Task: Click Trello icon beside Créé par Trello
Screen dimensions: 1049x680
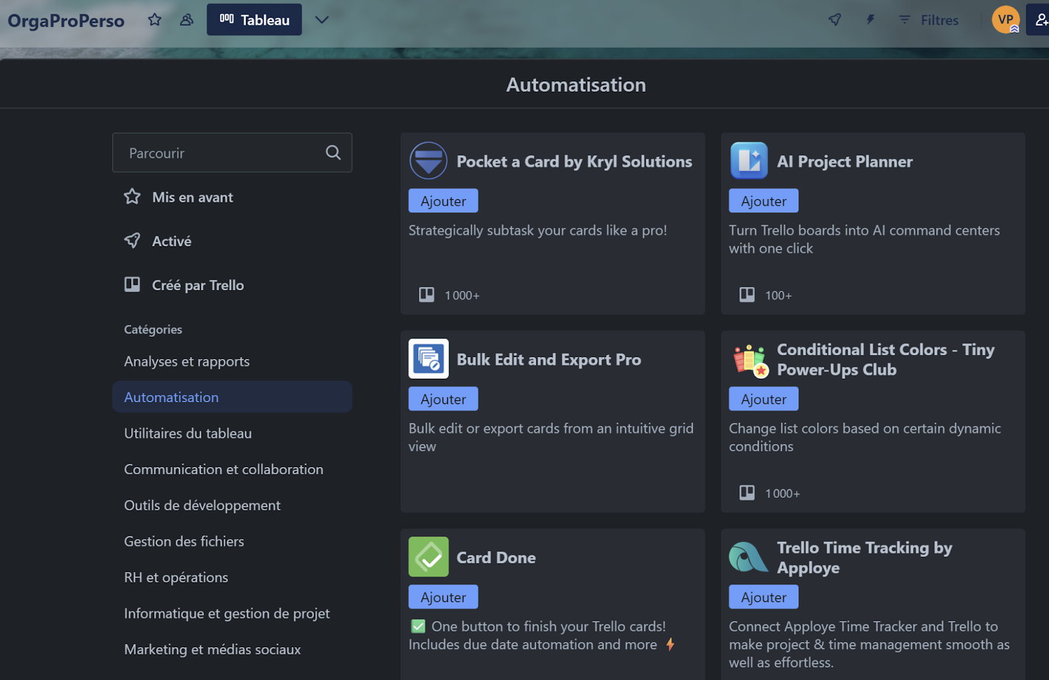Action: 132,284
